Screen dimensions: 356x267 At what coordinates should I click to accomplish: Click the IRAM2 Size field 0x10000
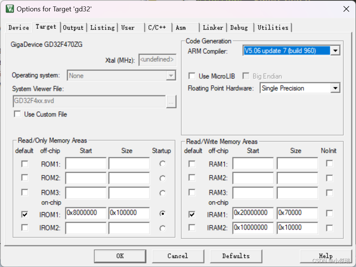pyautogui.click(x=297, y=228)
